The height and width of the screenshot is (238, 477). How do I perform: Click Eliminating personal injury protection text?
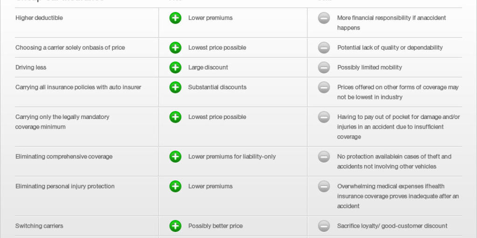pyautogui.click(x=65, y=186)
